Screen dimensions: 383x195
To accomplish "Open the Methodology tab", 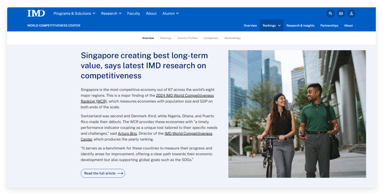I will coord(233,38).
